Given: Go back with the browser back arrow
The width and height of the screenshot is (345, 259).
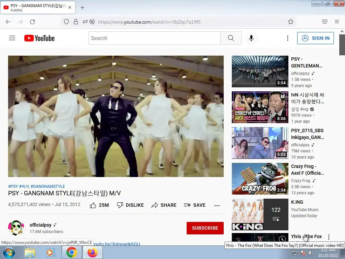Looking at the screenshot, I should click(x=8, y=22).
